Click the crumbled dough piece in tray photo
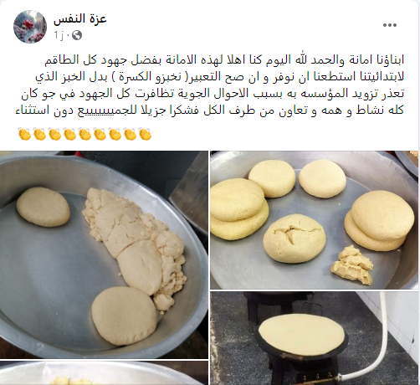The height and width of the screenshot is (385, 420). (x=352, y=264)
